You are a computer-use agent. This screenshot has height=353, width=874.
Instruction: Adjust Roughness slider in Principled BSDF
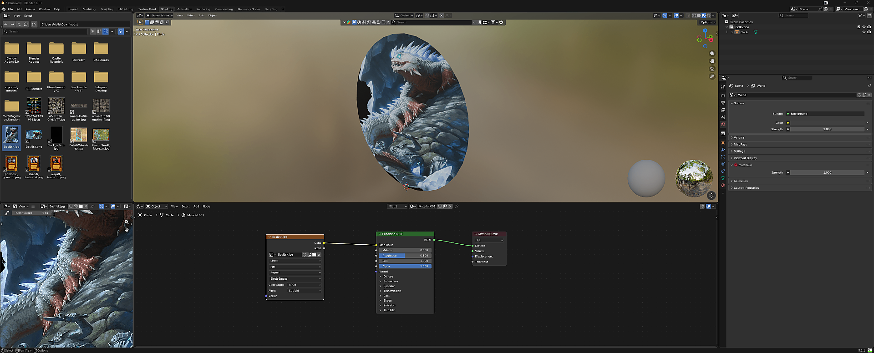[405, 256]
